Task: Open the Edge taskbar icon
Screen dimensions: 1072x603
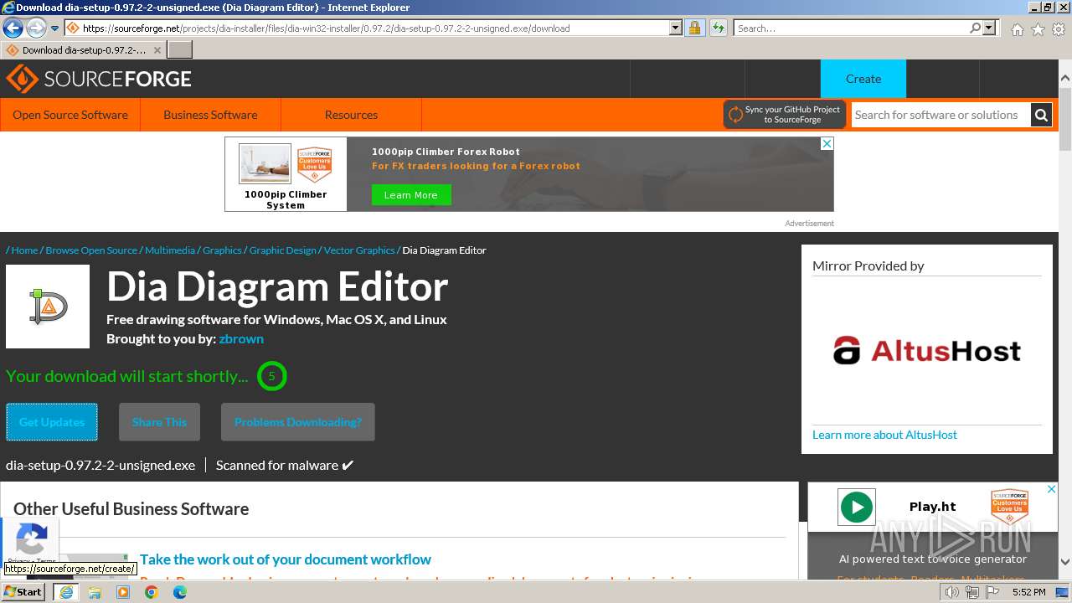Action: pyautogui.click(x=180, y=592)
